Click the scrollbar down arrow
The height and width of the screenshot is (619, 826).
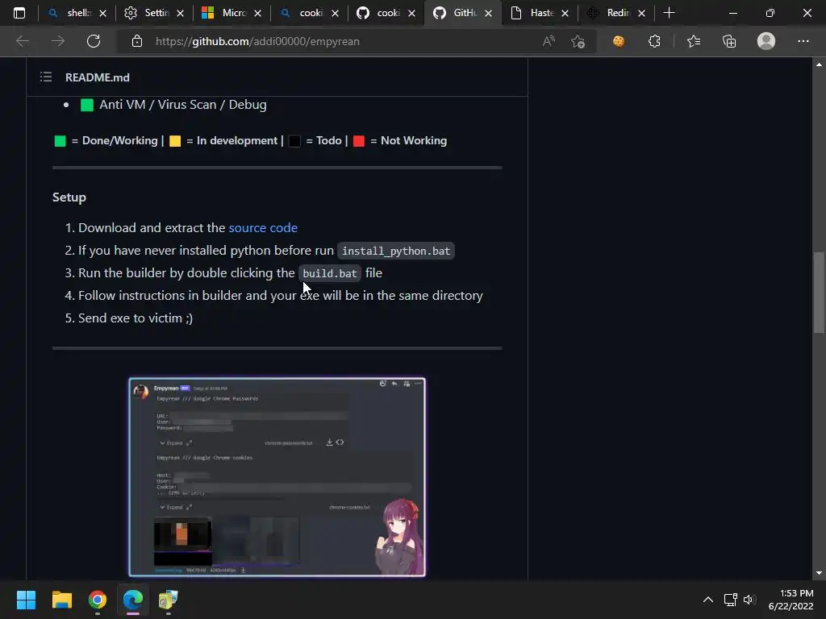pos(819,573)
